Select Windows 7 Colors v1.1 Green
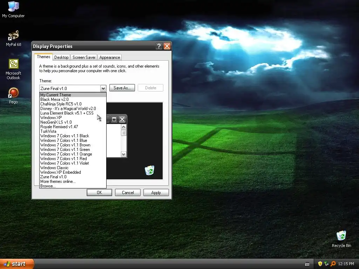This screenshot has height=269, width=359. click(x=73, y=150)
